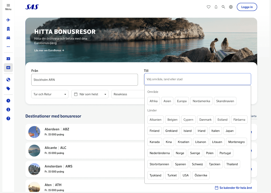Choose Grekland from the country list
The height and width of the screenshot is (193, 271).
(x=171, y=131)
